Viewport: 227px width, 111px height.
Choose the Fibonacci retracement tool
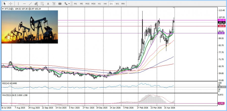tap(42, 4)
